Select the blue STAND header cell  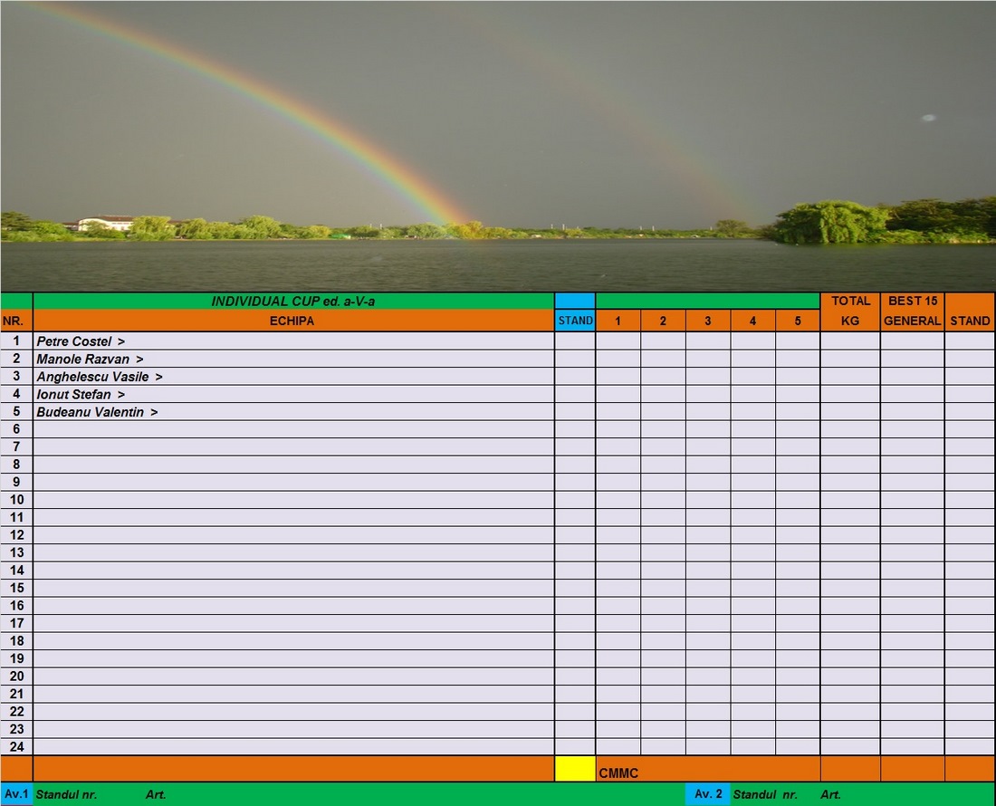(x=575, y=321)
